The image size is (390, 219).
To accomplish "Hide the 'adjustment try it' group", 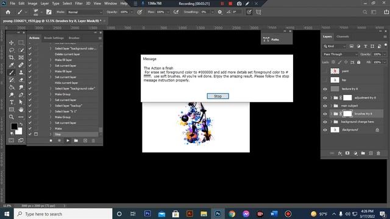I will tap(325, 98).
